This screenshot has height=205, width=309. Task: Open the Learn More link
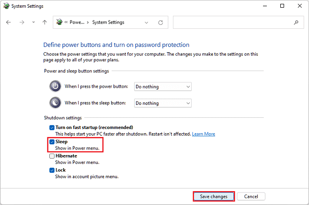(x=203, y=134)
